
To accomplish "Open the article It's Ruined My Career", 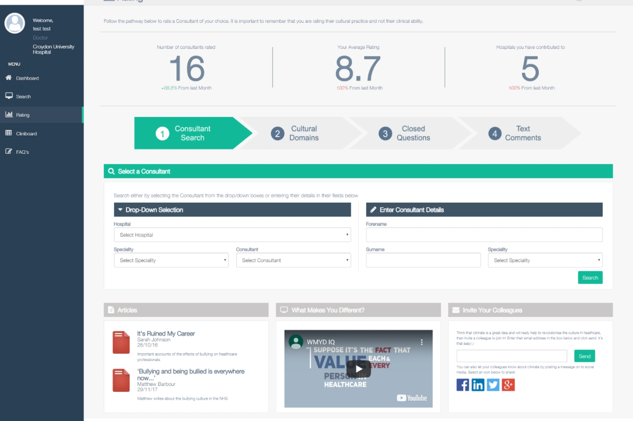I will tap(166, 334).
